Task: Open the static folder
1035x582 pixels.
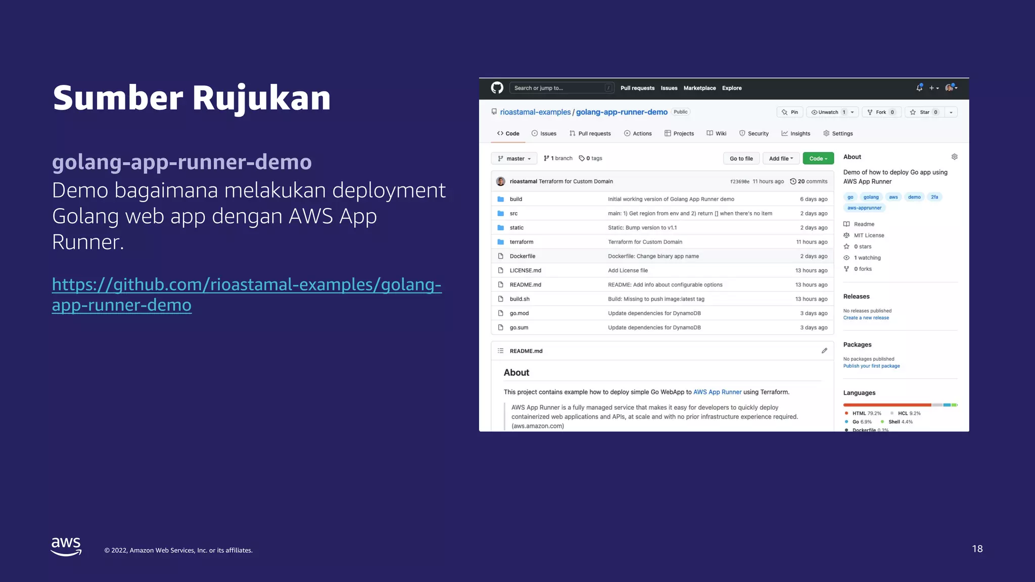Action: coord(516,228)
